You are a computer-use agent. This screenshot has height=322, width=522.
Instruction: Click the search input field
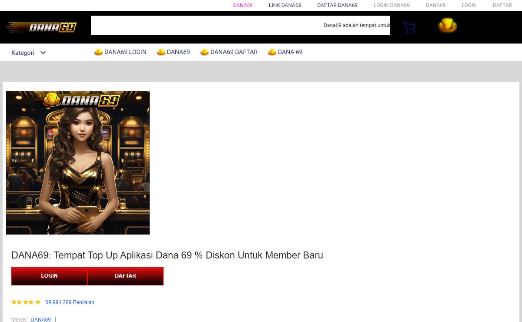point(240,25)
